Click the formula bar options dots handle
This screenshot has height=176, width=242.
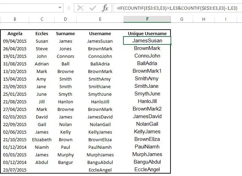coord(69,8)
